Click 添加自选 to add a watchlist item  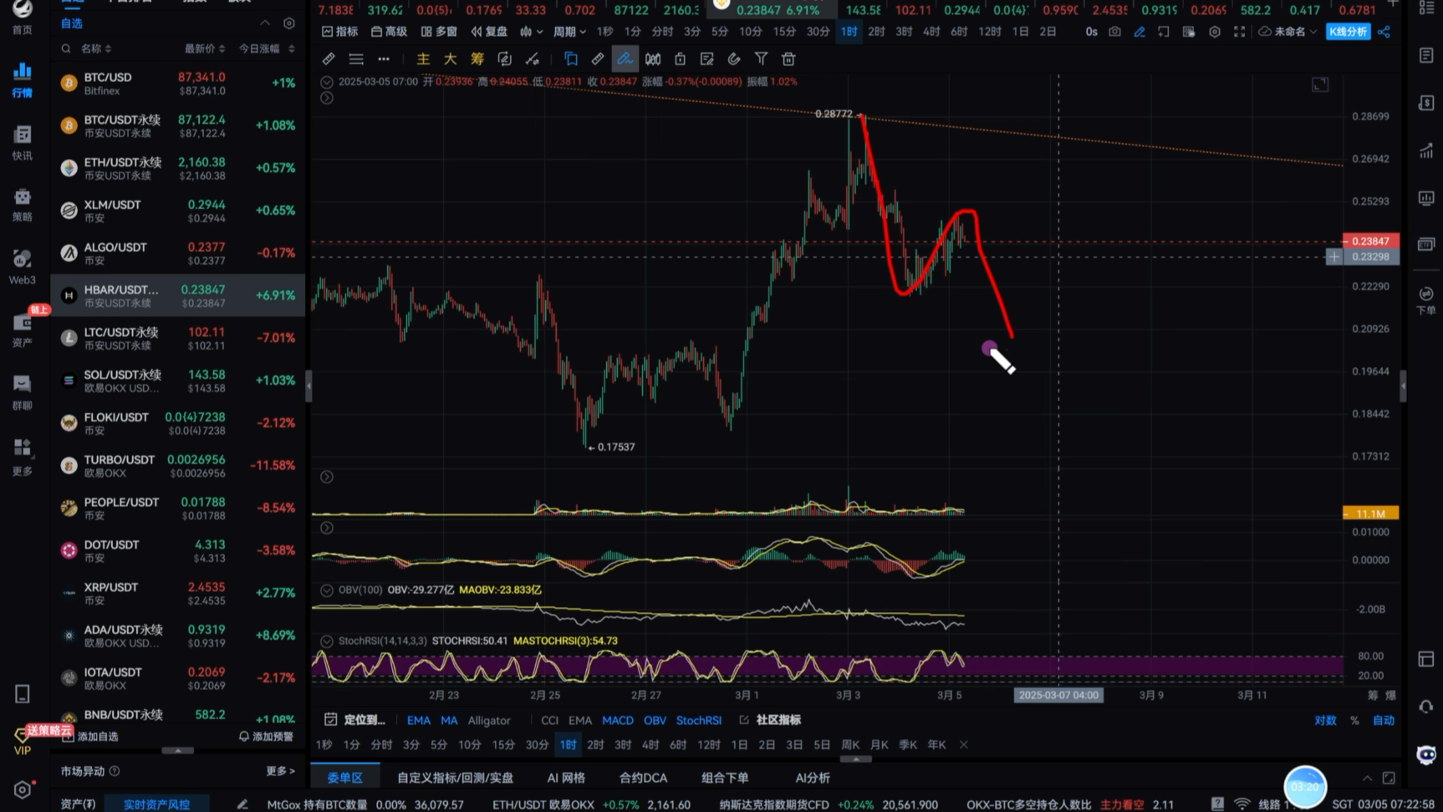pos(90,737)
